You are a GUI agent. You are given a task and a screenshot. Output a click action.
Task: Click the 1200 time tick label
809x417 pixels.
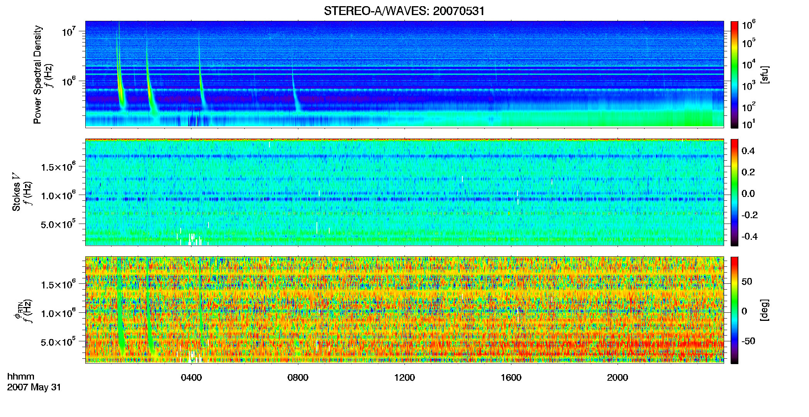(404, 377)
